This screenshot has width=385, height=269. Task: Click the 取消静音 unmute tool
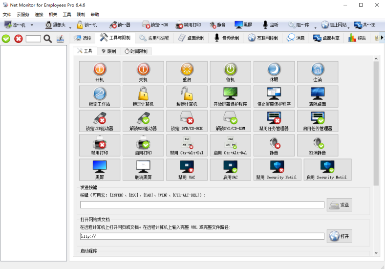pos(318,145)
